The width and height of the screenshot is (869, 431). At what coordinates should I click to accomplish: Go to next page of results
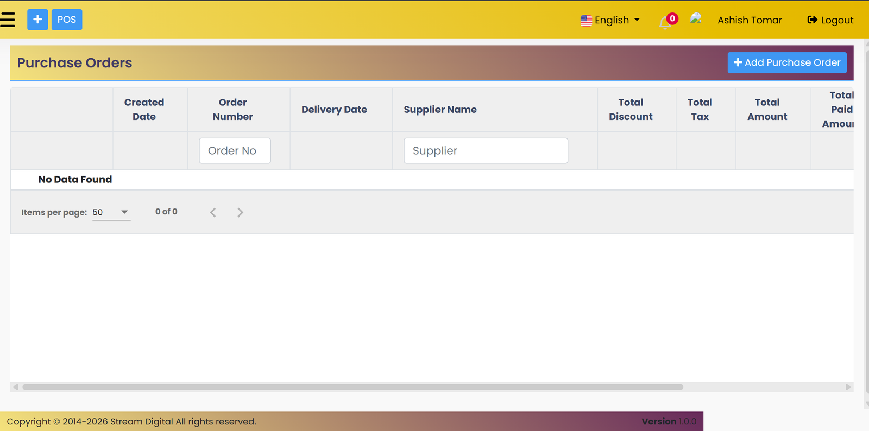(240, 212)
